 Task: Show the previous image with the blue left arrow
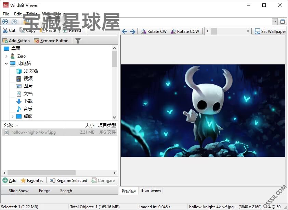point(125,32)
